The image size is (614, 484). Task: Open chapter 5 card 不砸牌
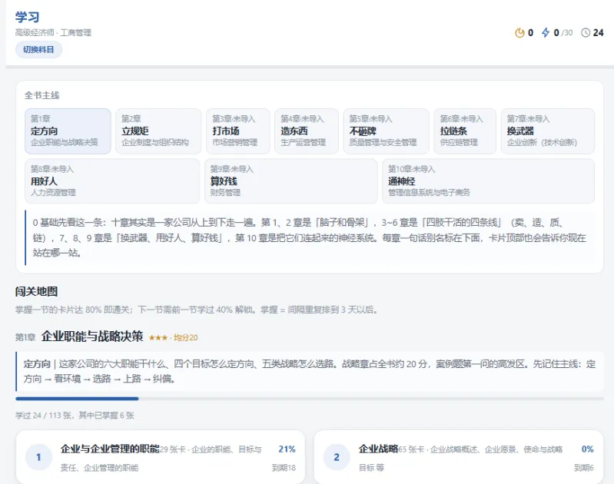pyautogui.click(x=386, y=131)
